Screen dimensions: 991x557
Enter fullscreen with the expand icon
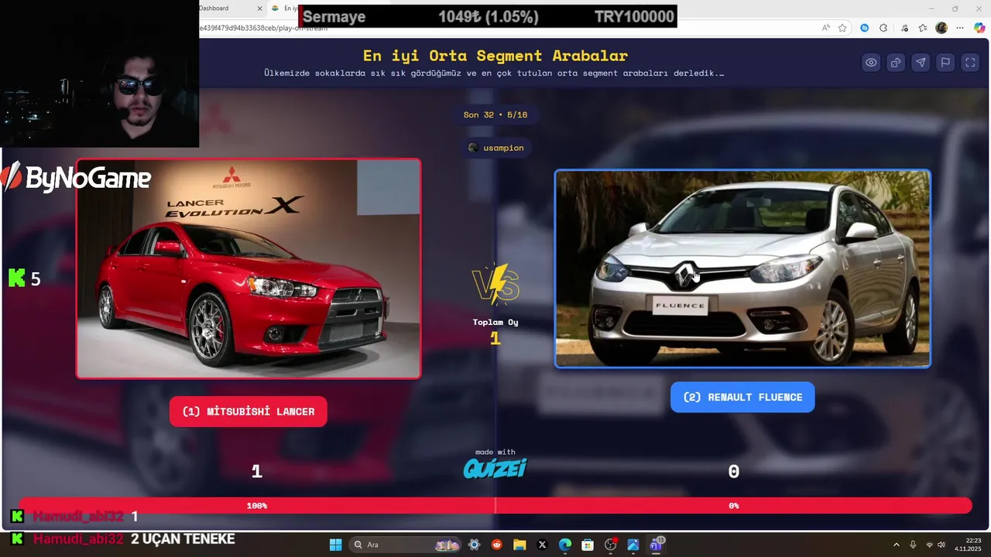(970, 63)
